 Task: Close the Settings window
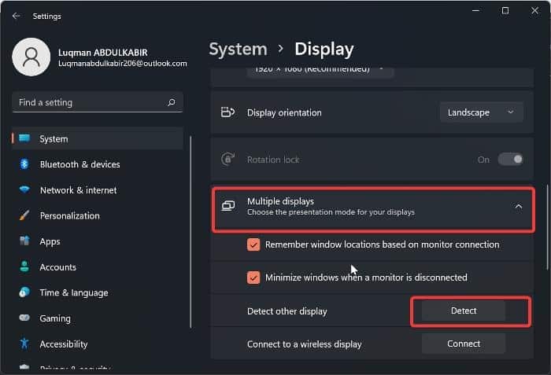point(534,11)
